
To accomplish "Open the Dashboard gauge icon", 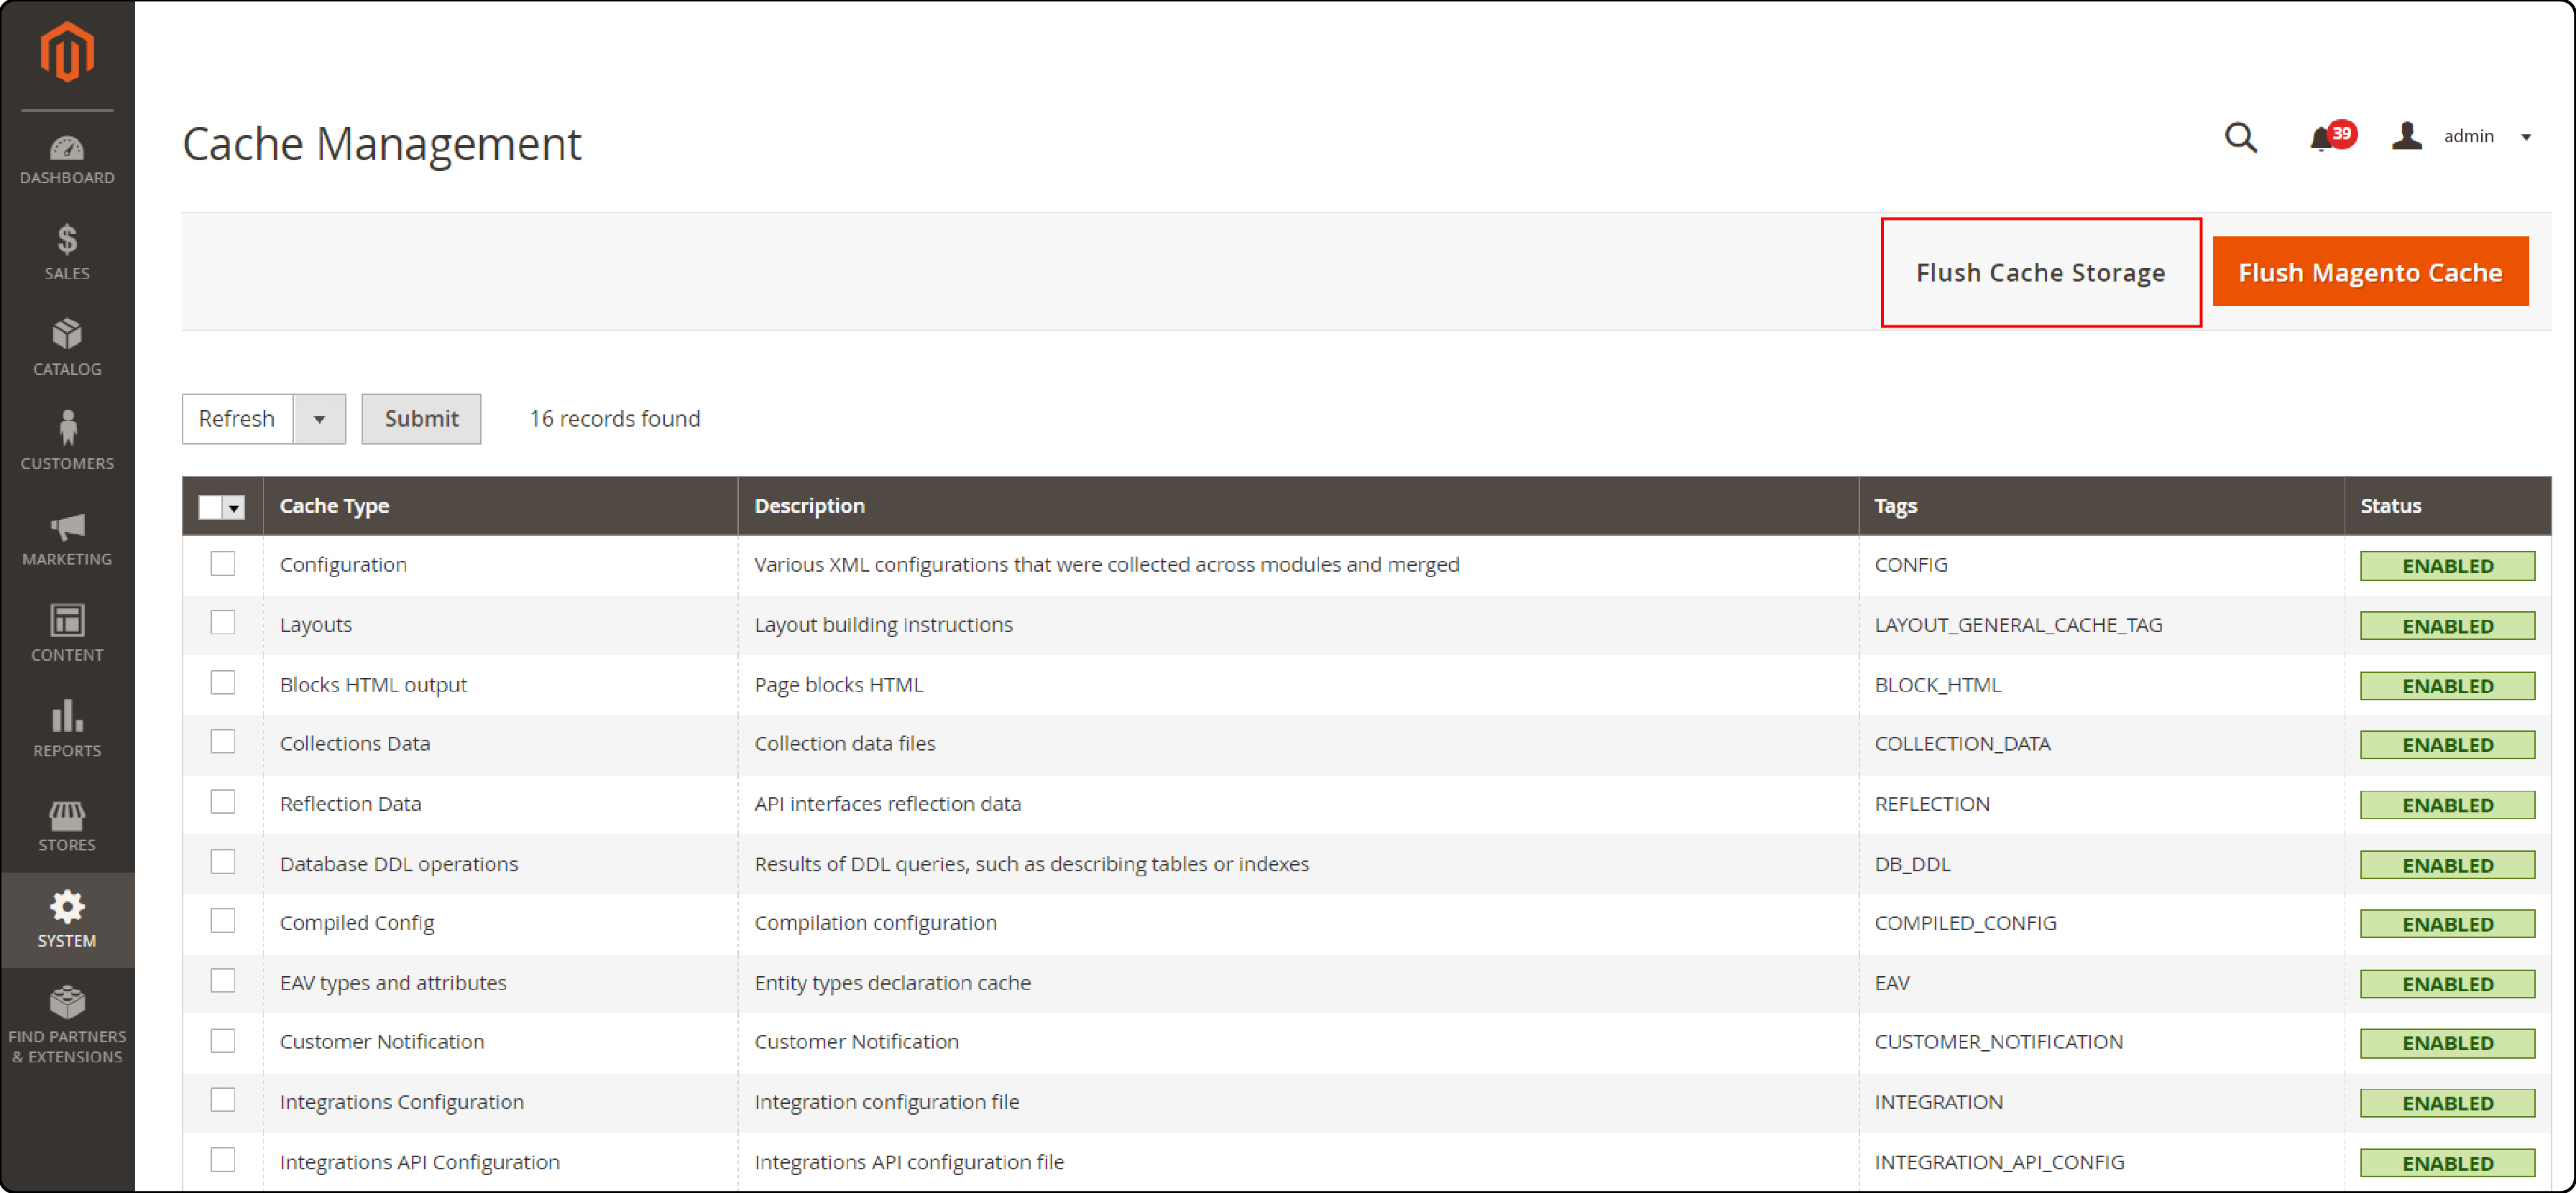I will pyautogui.click(x=67, y=149).
